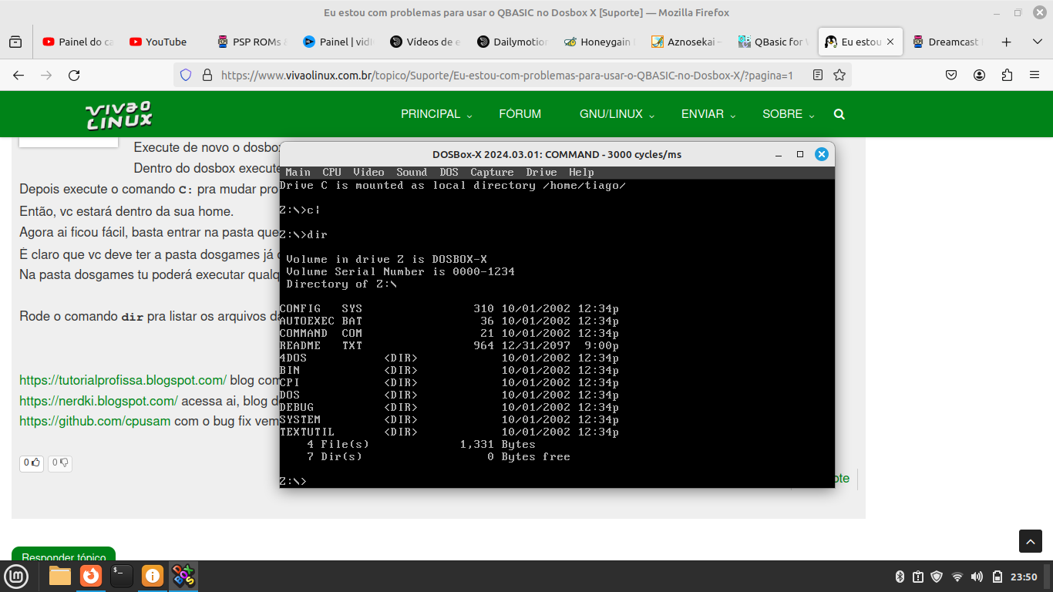Open the list all tabs chevron
This screenshot has width=1053, height=592.
pyautogui.click(x=1037, y=42)
